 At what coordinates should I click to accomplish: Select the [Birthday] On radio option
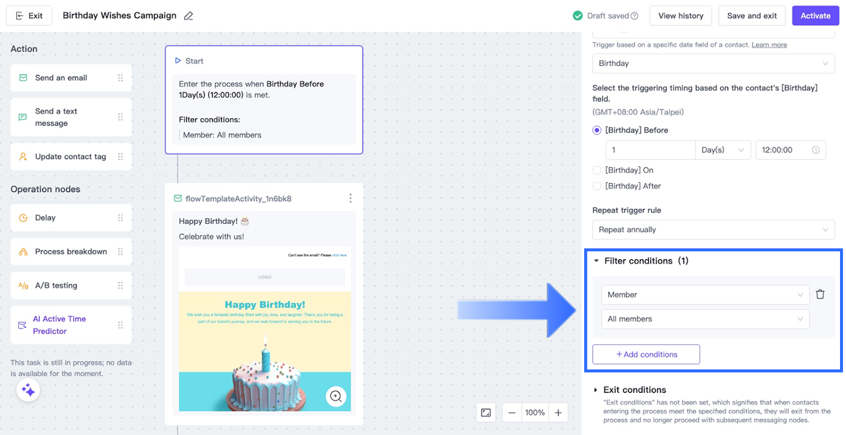pyautogui.click(x=597, y=170)
